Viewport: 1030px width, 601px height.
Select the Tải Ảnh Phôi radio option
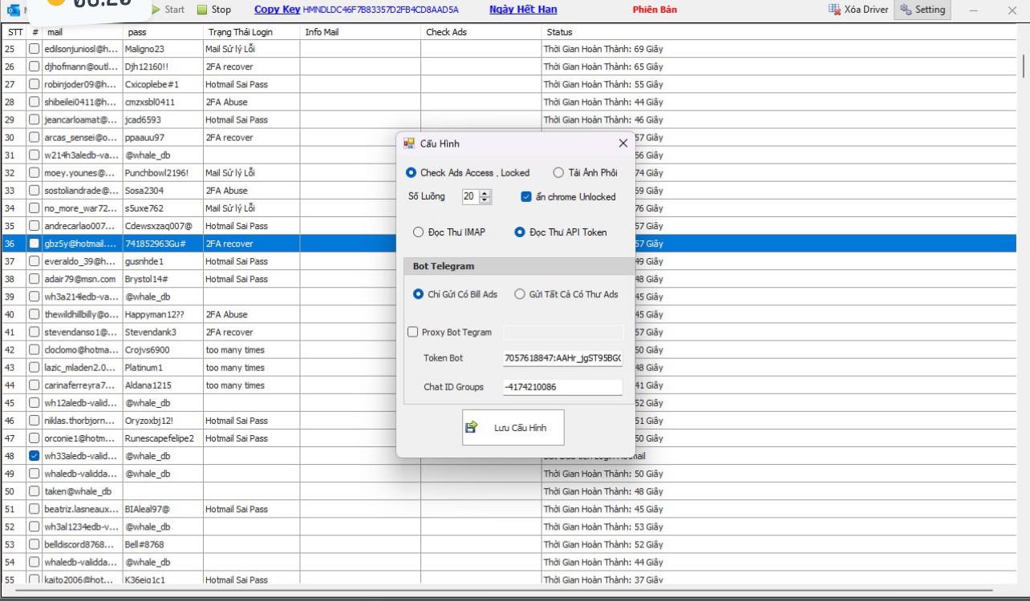pos(558,172)
